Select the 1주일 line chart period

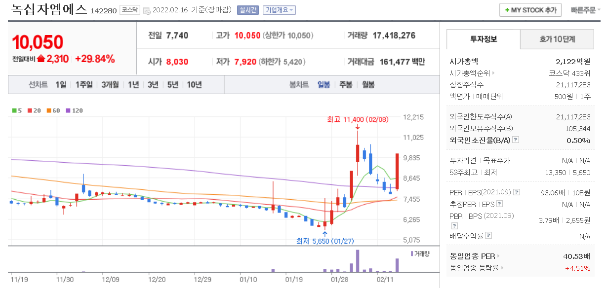click(84, 85)
